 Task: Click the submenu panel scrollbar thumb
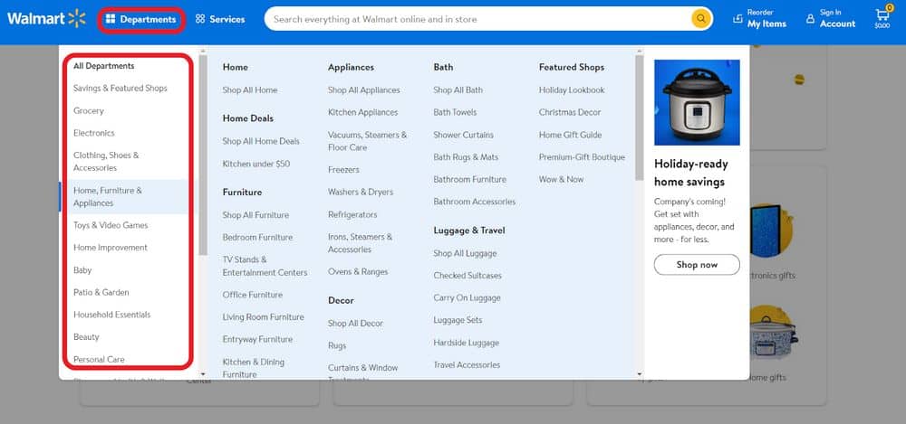pyautogui.click(x=639, y=118)
